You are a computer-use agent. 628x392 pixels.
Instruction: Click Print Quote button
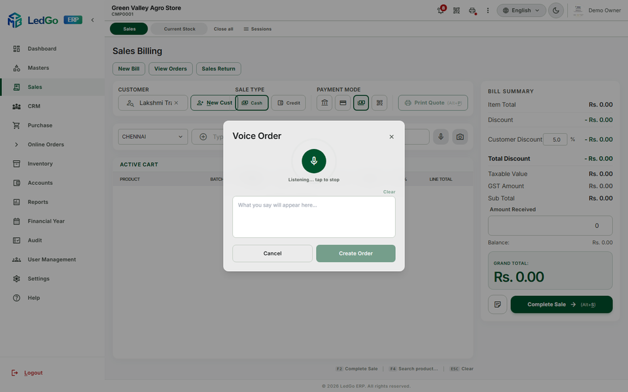click(433, 103)
